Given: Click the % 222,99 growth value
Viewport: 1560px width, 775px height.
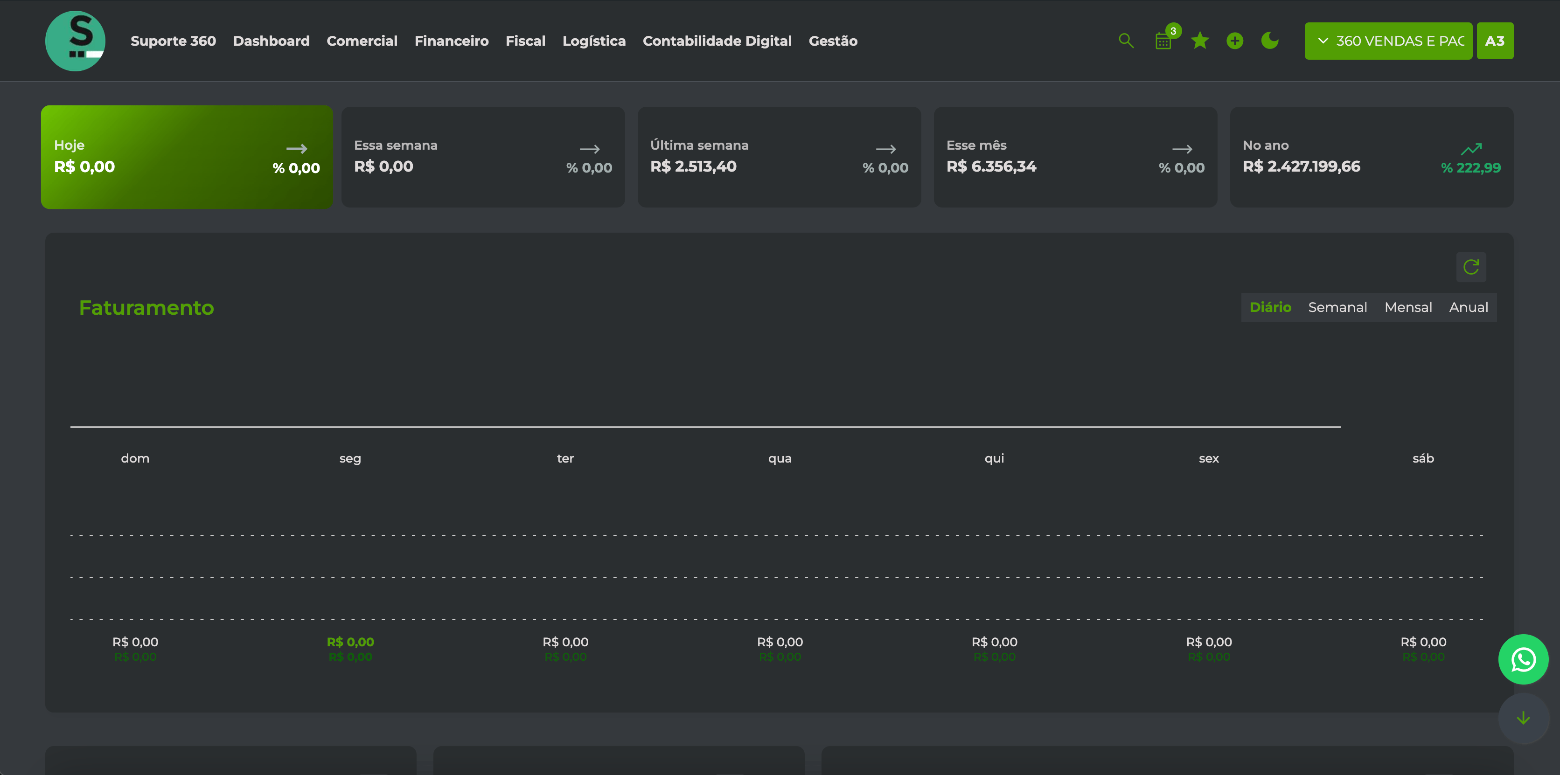Looking at the screenshot, I should coord(1471,168).
